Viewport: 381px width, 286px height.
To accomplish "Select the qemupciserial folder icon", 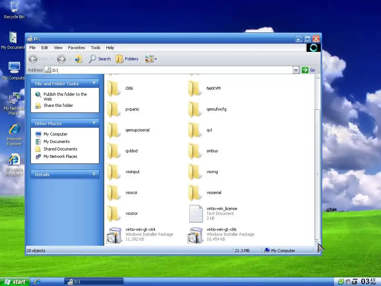I will 114,130.
